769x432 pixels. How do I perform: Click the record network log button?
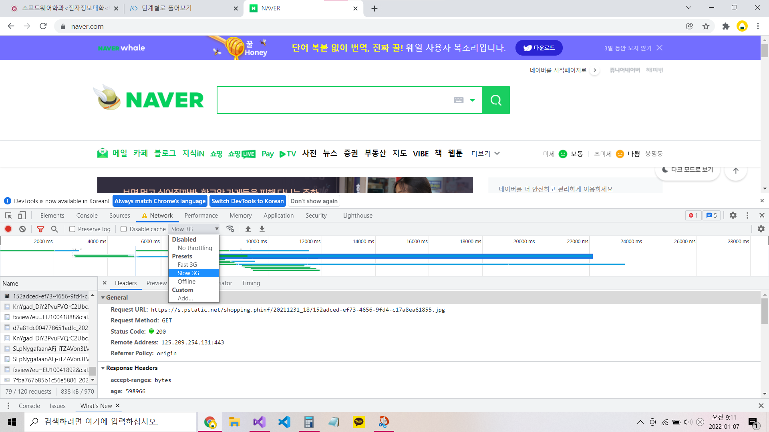[8, 229]
